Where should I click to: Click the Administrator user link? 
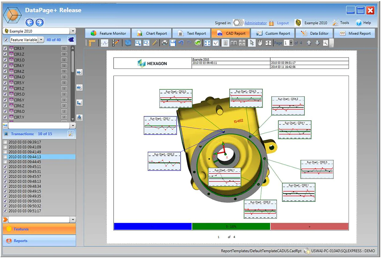tap(255, 23)
